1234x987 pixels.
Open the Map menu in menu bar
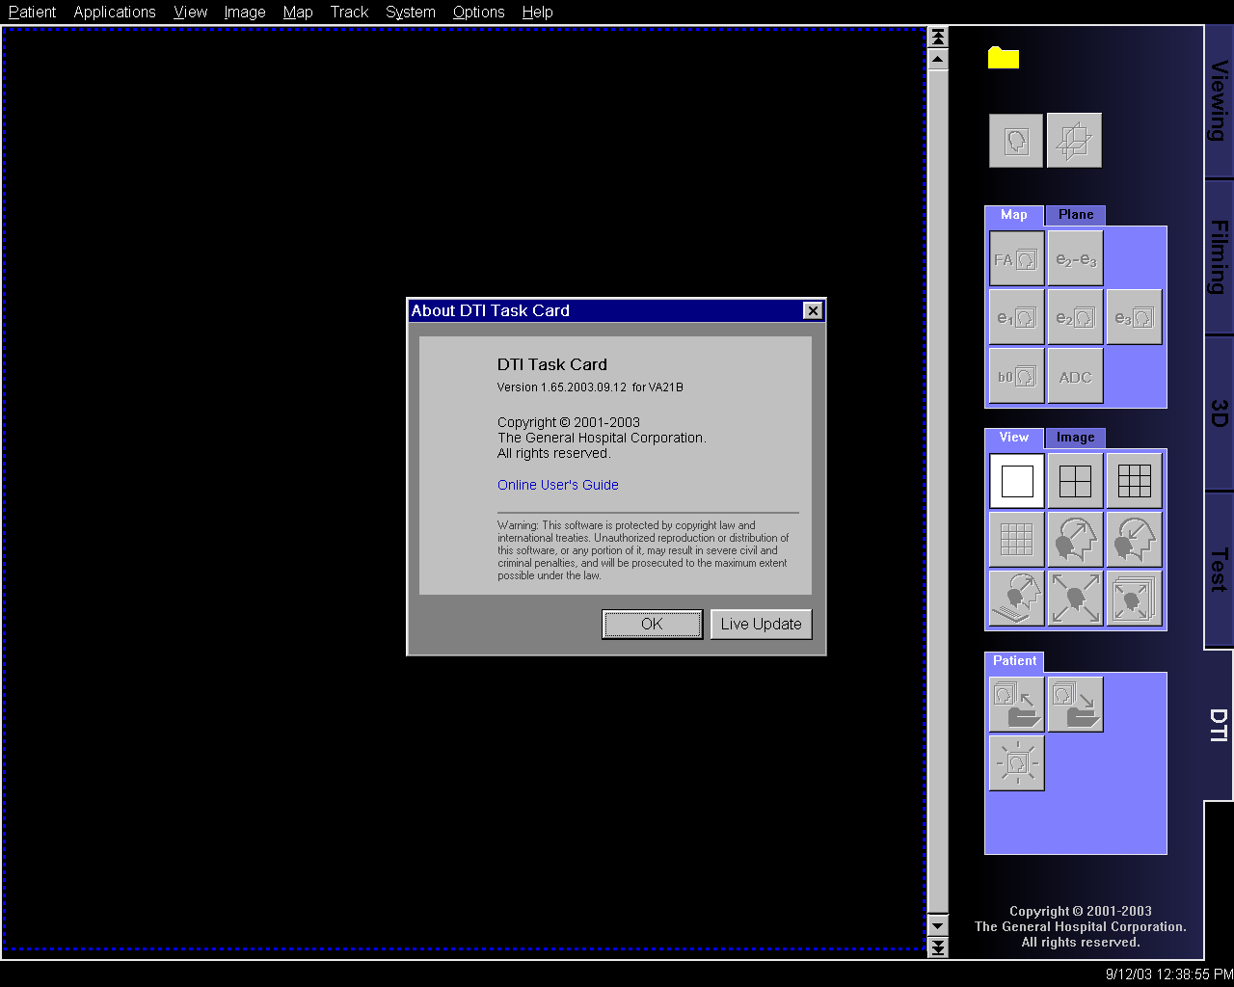[298, 12]
